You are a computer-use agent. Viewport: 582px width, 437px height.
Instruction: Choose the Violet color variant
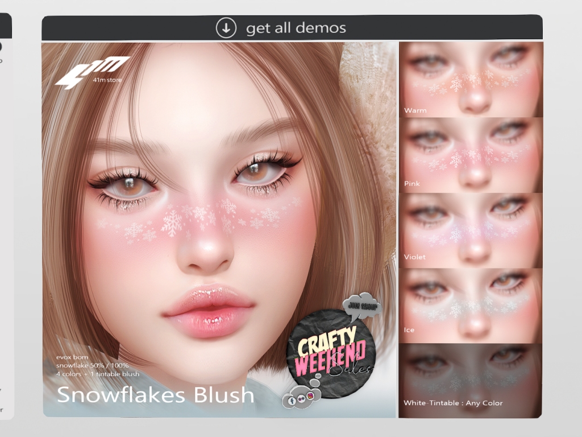tap(470, 230)
